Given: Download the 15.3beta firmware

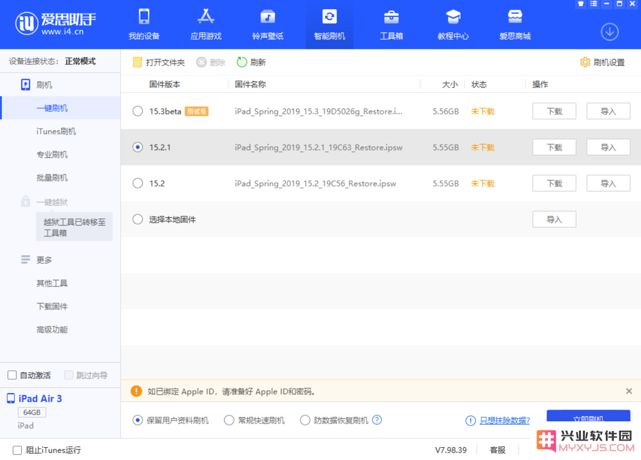Looking at the screenshot, I should click(554, 111).
